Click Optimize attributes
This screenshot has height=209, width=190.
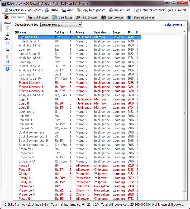pos(150,10)
